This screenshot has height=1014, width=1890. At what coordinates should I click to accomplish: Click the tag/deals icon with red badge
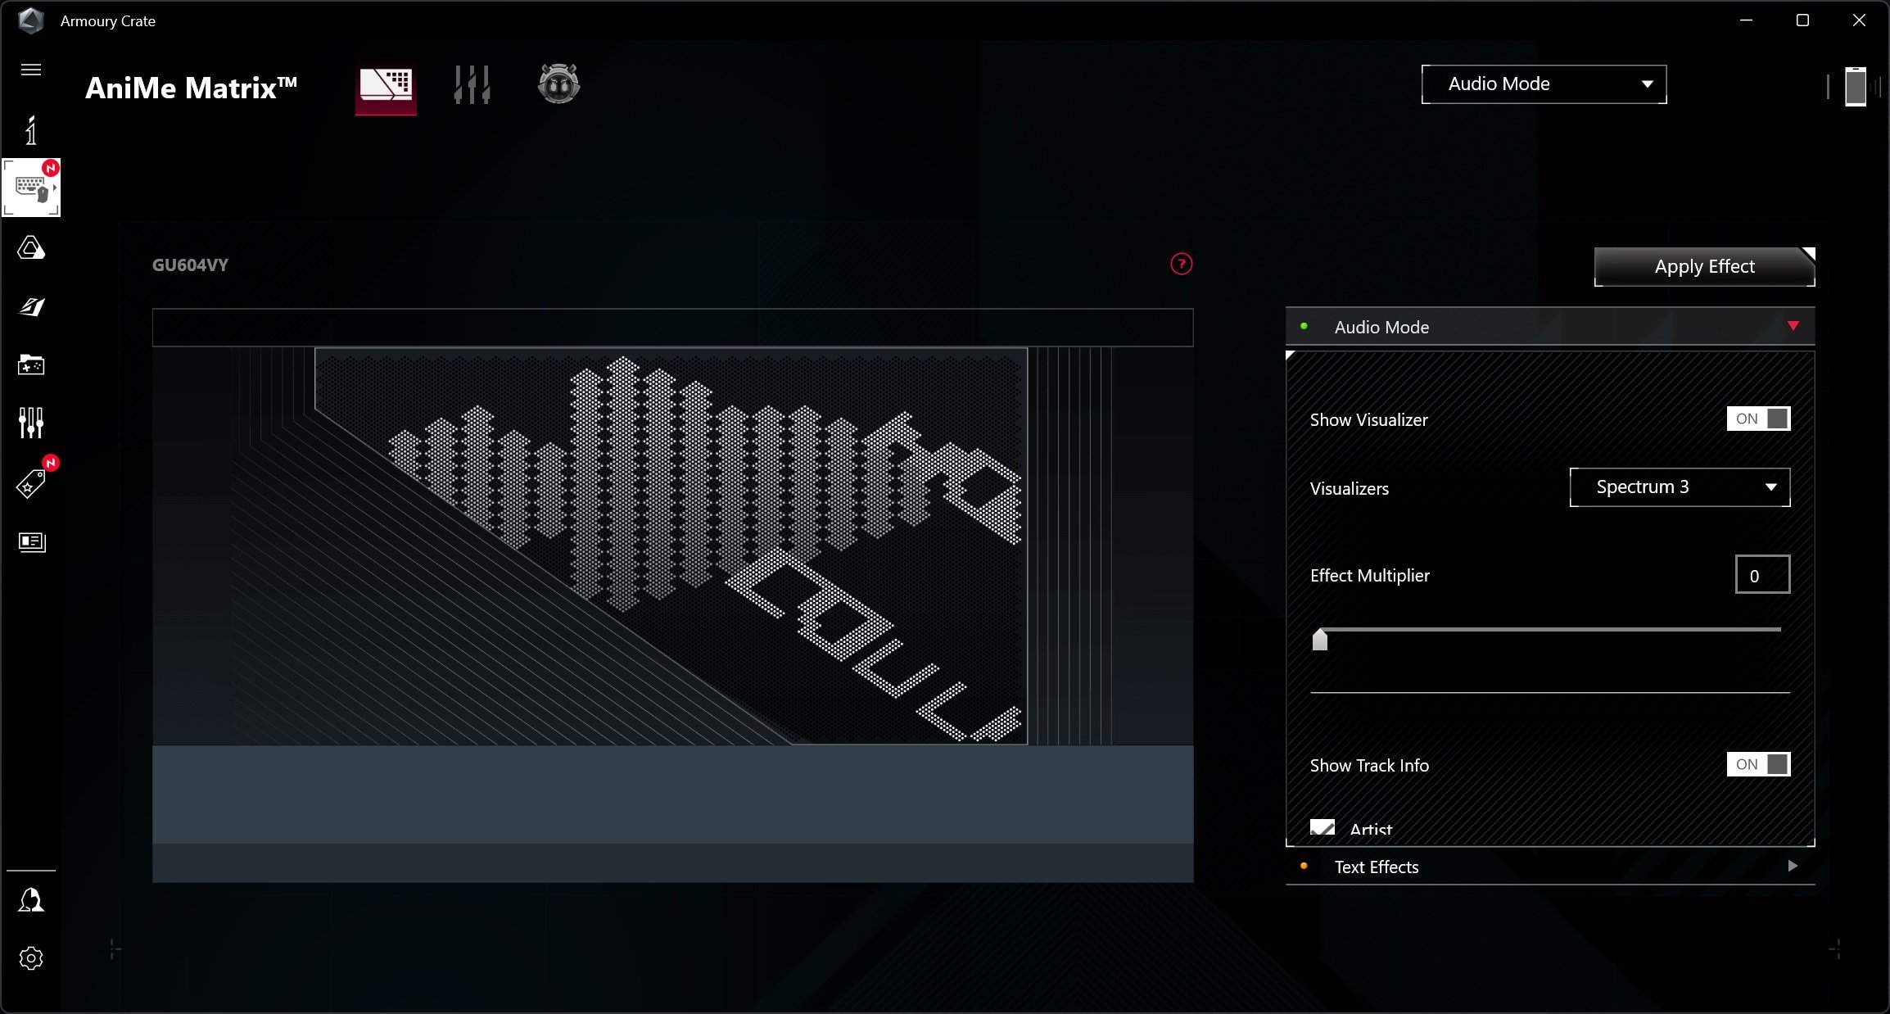pos(30,482)
